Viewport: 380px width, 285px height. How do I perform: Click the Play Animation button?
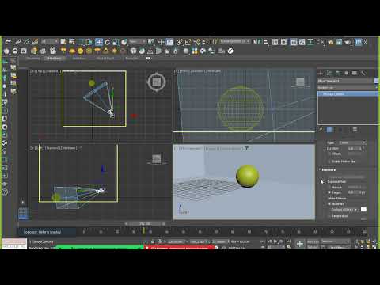pyautogui.click(x=275, y=241)
